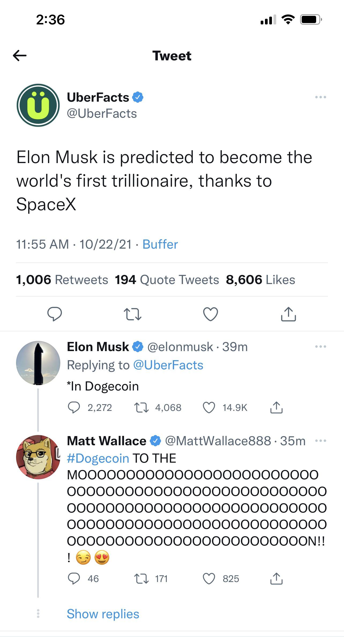Reply to Matt Wallace's tweet with 46 replies

[74, 579]
